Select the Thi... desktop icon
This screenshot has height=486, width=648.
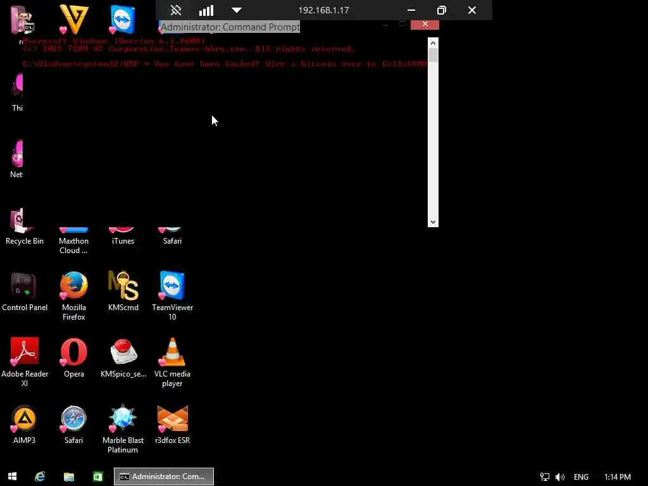tap(17, 92)
